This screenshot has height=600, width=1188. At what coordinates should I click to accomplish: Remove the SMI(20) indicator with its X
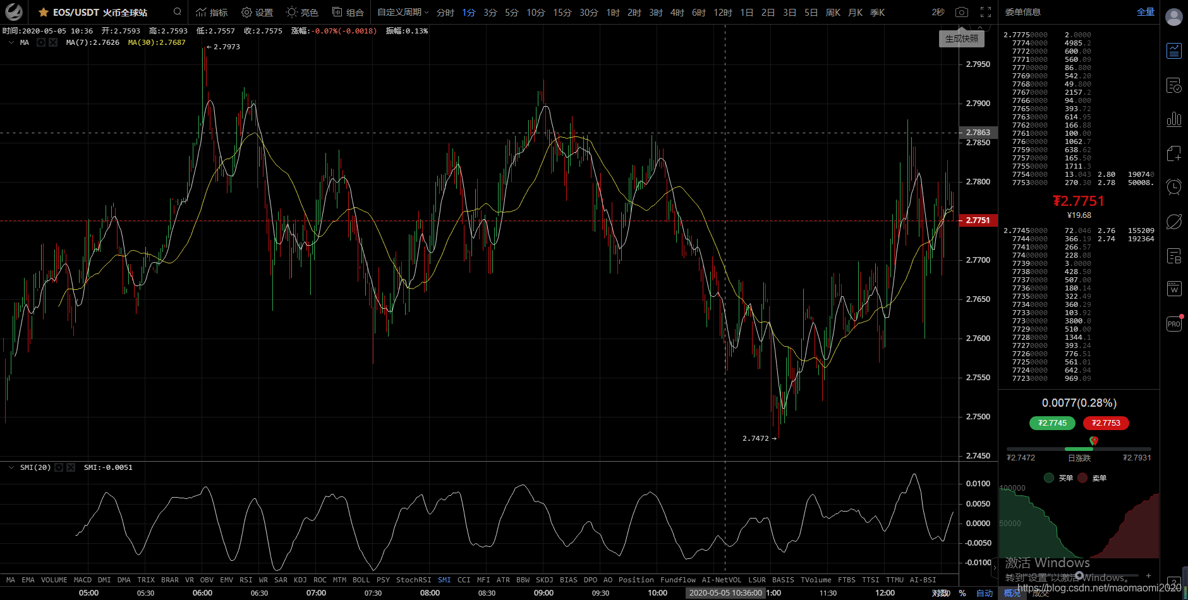point(71,467)
